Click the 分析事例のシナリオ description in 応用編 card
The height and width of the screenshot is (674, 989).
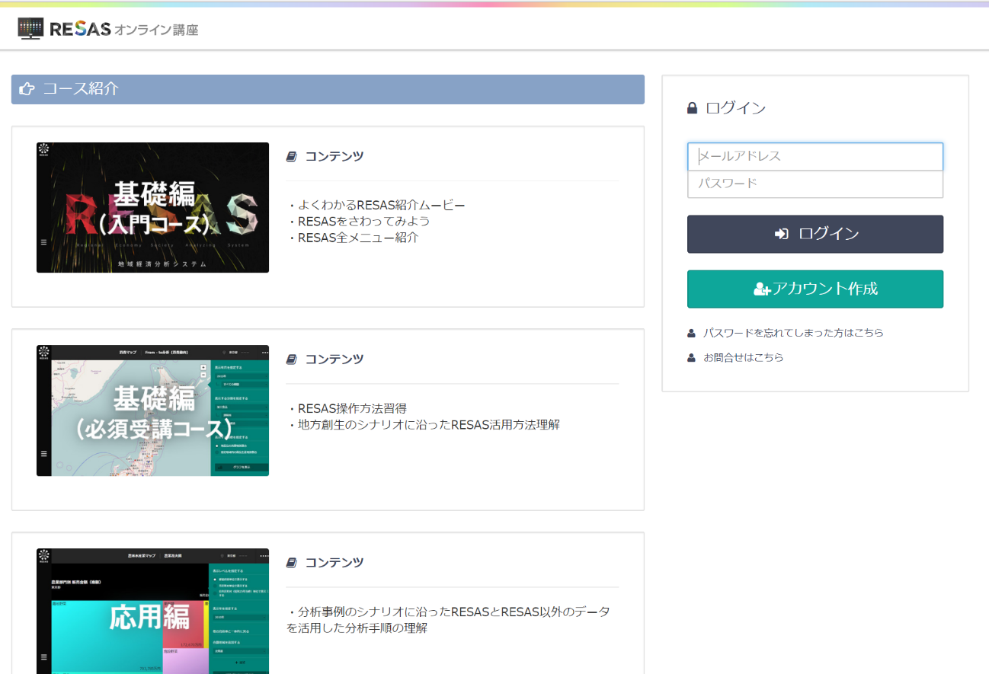point(448,620)
